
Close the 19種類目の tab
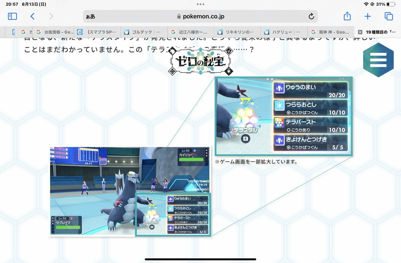(360, 32)
